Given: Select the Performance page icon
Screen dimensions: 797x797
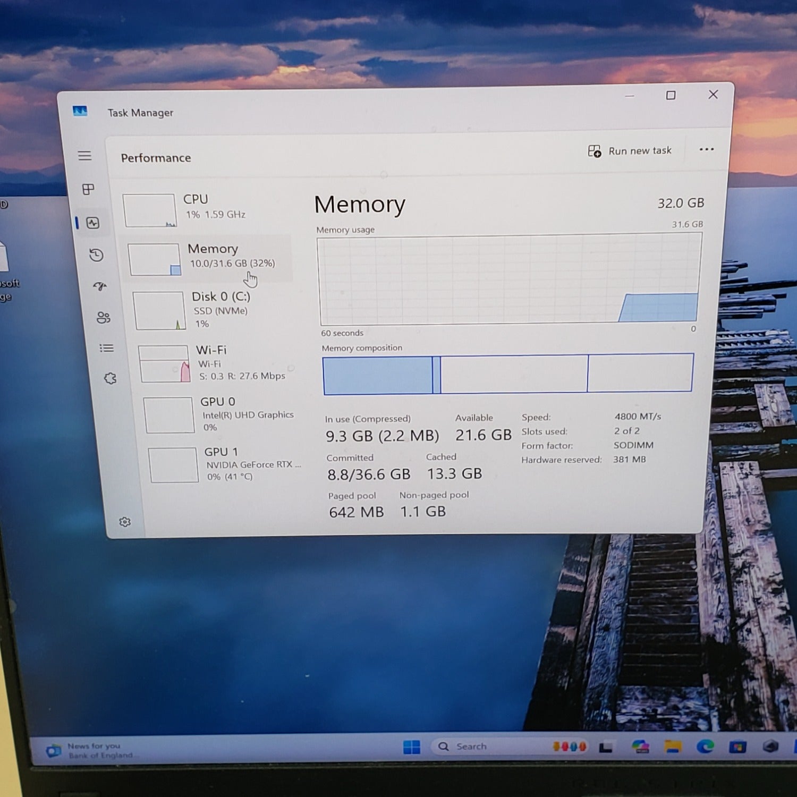Looking at the screenshot, I should pyautogui.click(x=93, y=223).
